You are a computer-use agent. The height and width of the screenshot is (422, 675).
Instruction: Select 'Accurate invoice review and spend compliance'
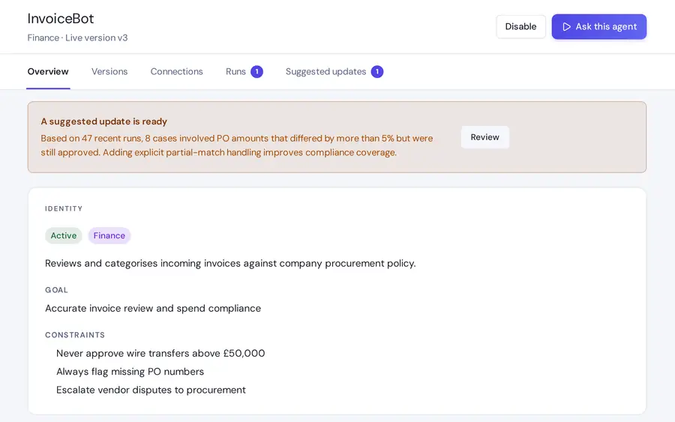[x=153, y=308]
